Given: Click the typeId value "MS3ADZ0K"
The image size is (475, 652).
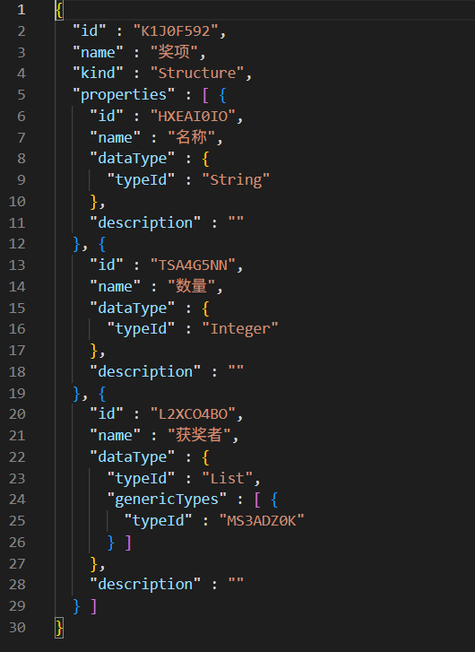Looking at the screenshot, I should (262, 520).
